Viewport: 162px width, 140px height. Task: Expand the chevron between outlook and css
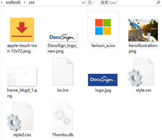(x=24, y=3)
